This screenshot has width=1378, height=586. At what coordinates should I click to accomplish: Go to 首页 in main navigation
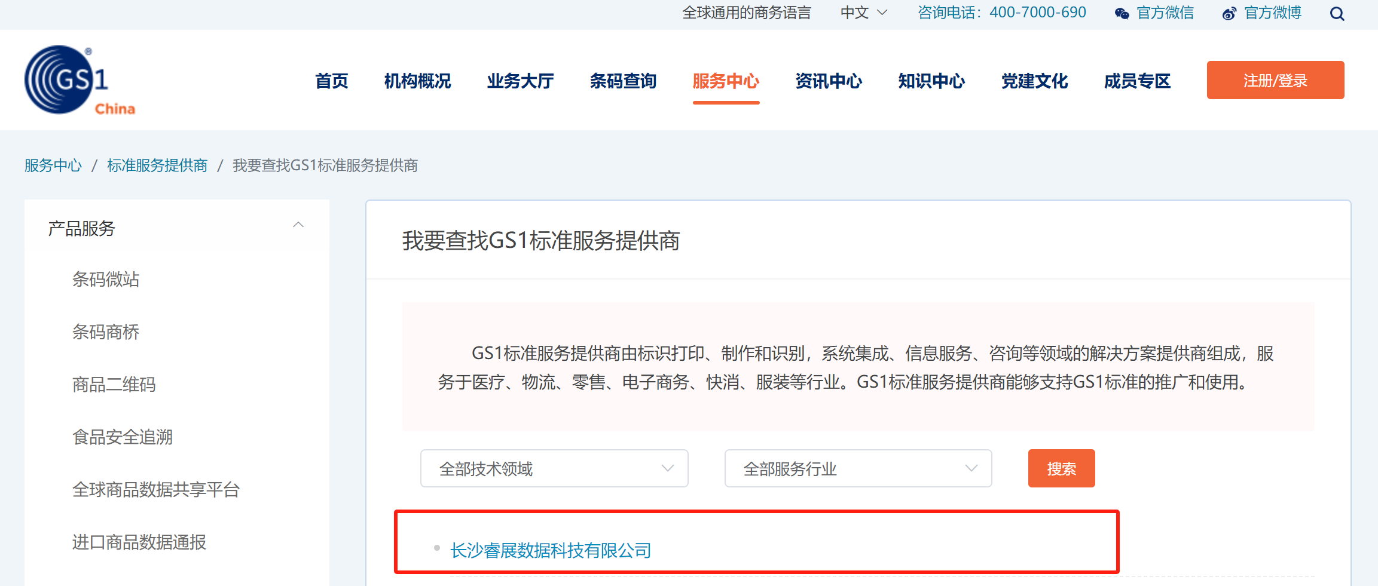pyautogui.click(x=332, y=81)
